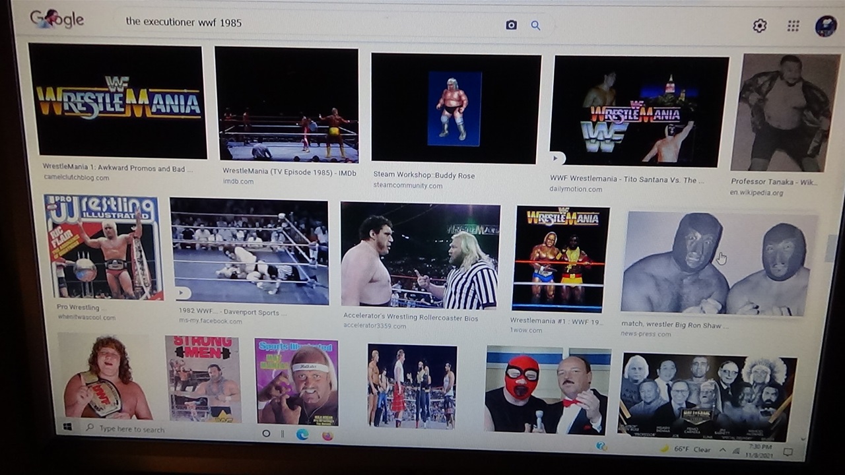Click dailymotion.com source link
This screenshot has height=475, width=845.
(576, 189)
